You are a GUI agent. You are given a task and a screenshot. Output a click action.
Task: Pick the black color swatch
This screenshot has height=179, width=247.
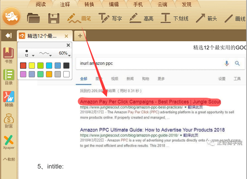click(66, 66)
